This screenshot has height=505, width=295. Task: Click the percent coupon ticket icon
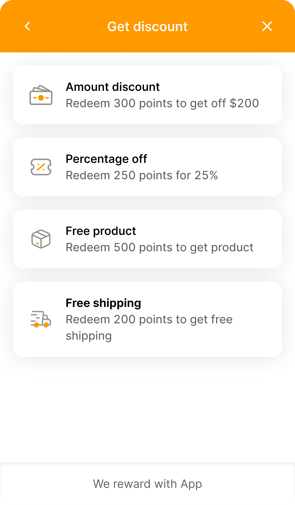point(41,167)
